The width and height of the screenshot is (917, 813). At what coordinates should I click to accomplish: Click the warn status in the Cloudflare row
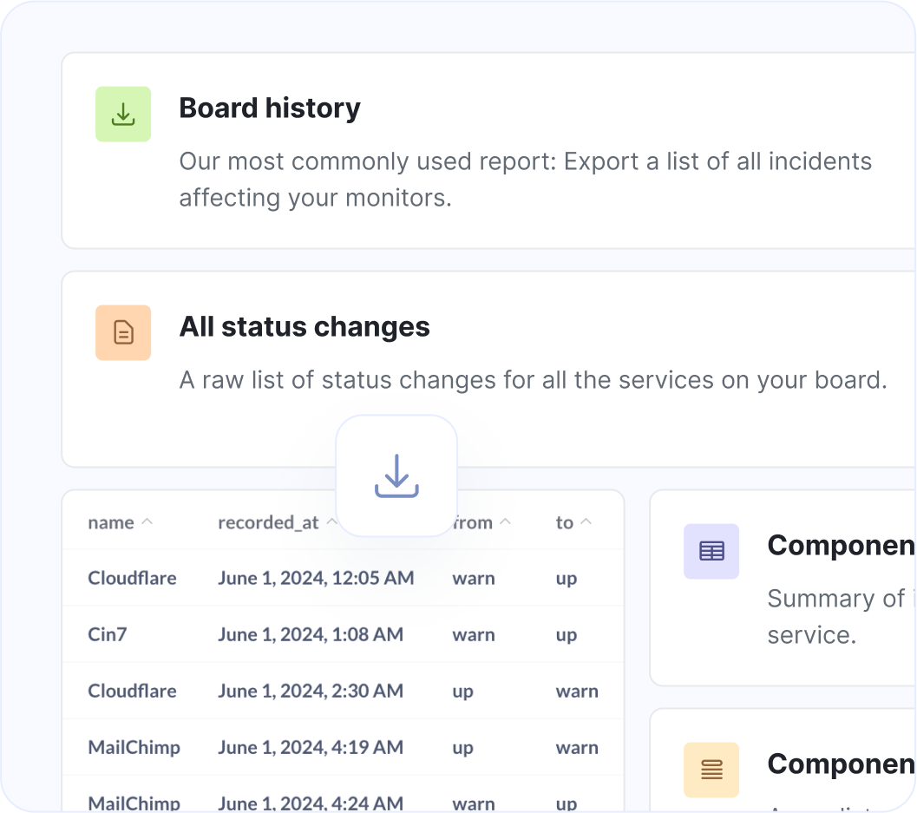pos(474,578)
